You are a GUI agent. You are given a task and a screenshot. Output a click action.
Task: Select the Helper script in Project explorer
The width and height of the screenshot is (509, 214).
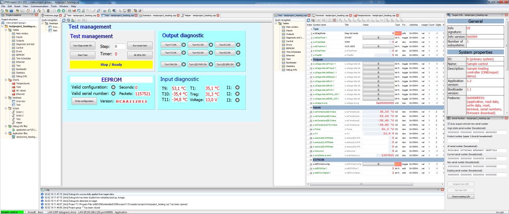point(19,122)
